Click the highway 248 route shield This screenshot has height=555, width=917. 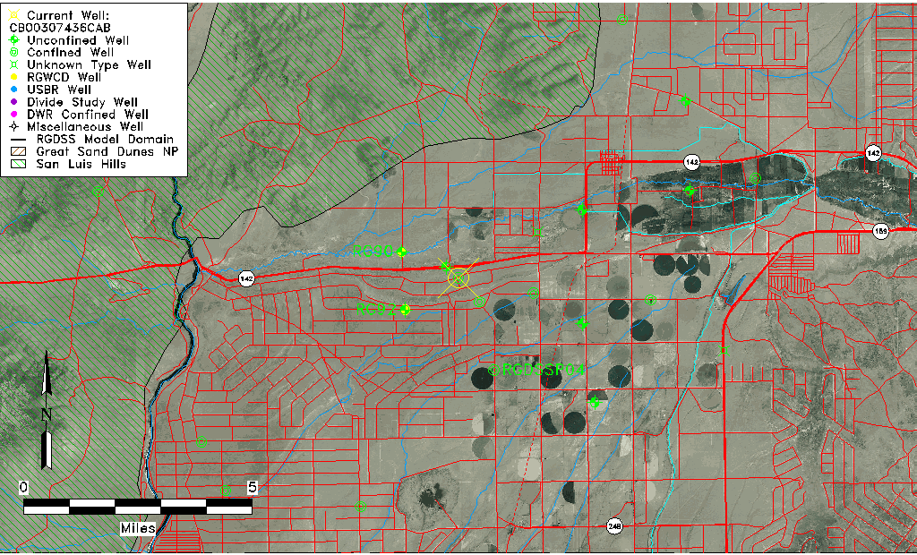tap(613, 525)
